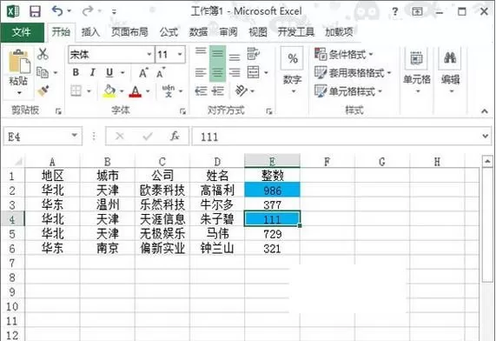
Task: Apply cell borders icon
Action: click(x=76, y=91)
